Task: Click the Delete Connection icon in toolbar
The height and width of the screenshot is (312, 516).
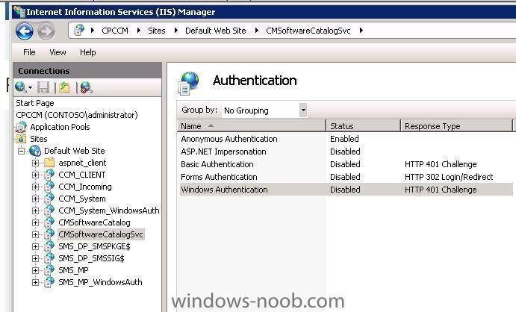Action: (86, 87)
